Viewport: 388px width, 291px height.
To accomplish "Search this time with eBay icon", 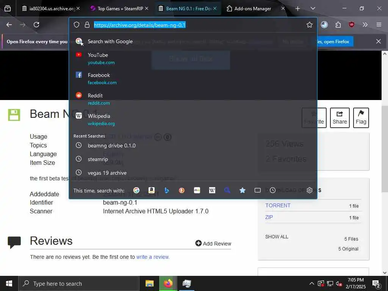I will click(197, 190).
